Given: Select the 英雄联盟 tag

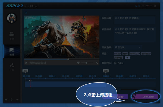Looking at the screenshot, I should pyautogui.click(x=118, y=58).
